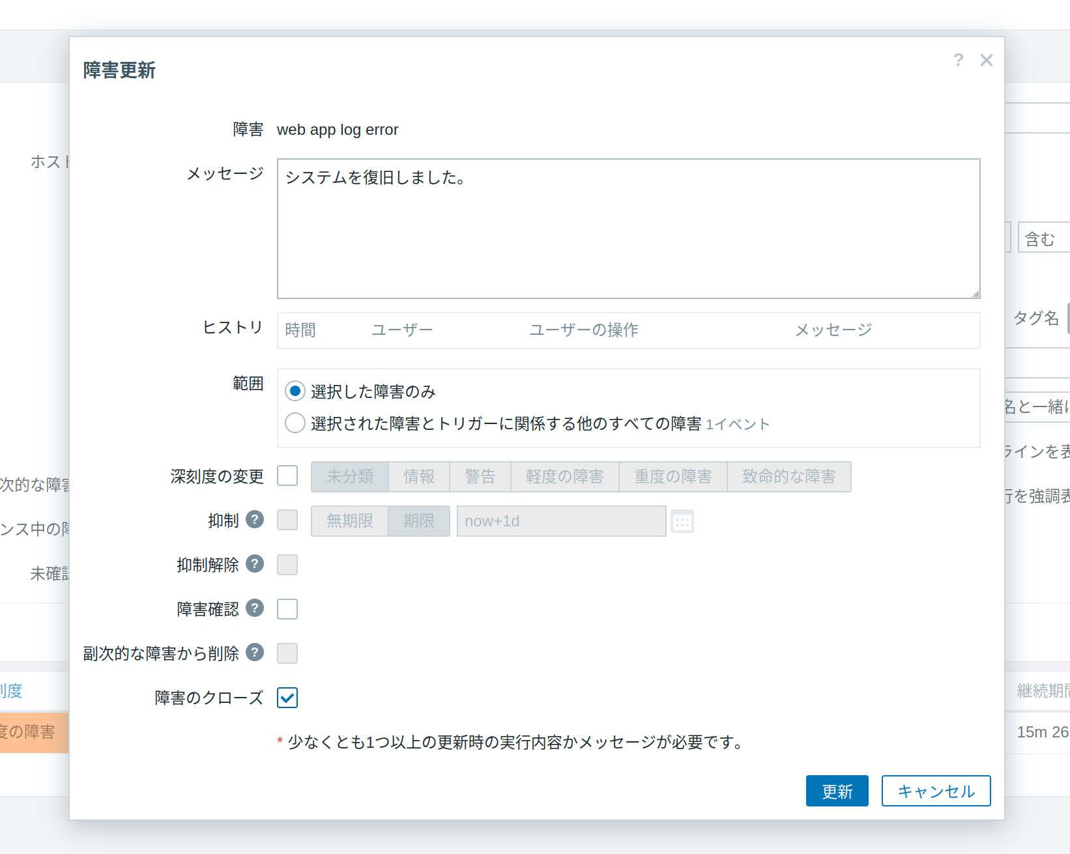This screenshot has width=1070, height=854.
Task: Click help icon next to 抑制
Action: [x=255, y=520]
